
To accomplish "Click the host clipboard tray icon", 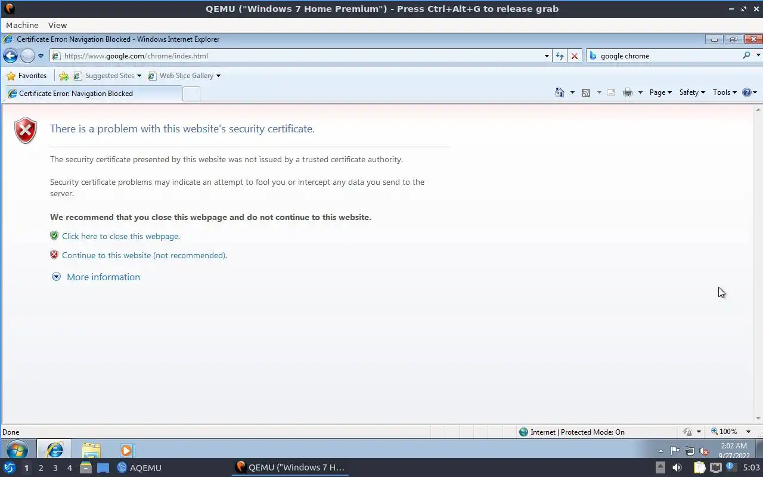I will 699,468.
